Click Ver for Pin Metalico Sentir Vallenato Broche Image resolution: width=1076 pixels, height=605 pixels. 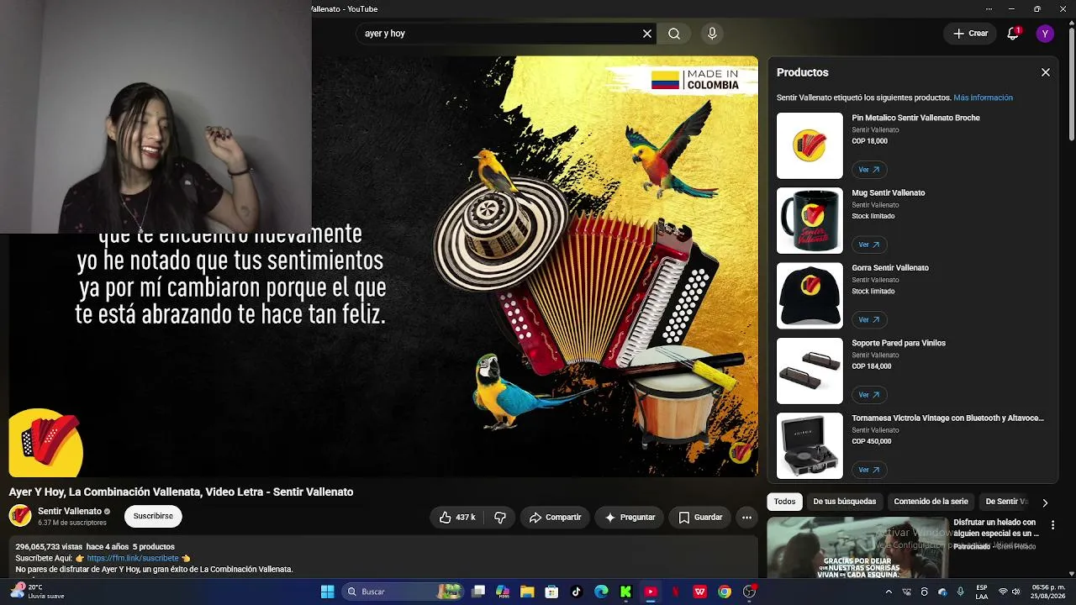coord(868,170)
